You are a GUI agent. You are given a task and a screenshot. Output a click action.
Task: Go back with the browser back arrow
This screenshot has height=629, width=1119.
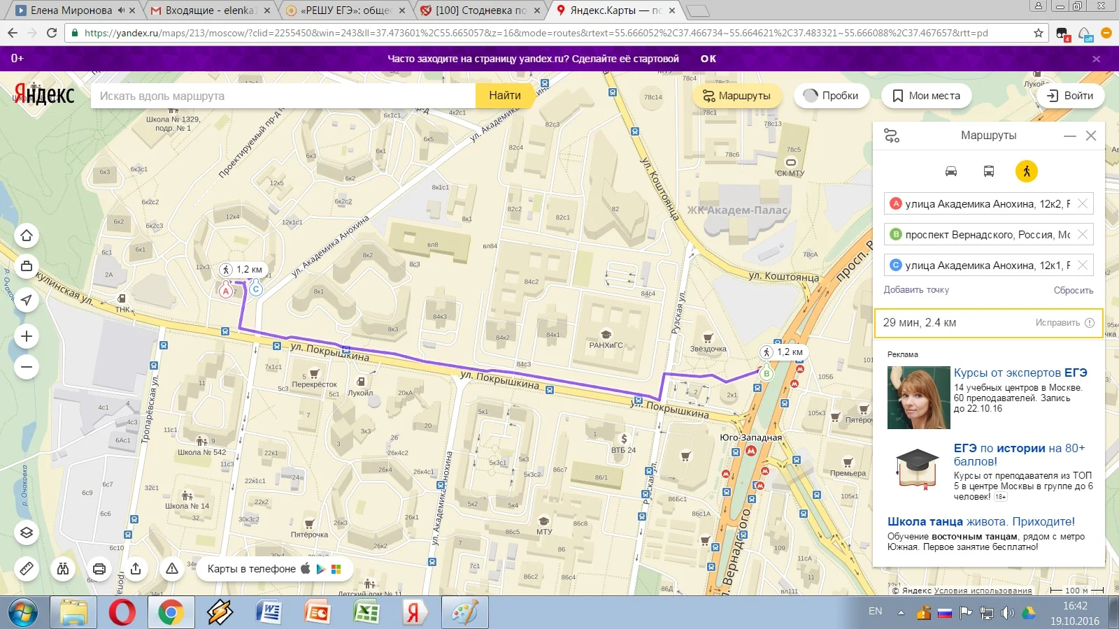(x=13, y=33)
